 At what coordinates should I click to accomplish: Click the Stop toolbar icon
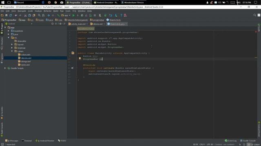[x=95, y=15]
